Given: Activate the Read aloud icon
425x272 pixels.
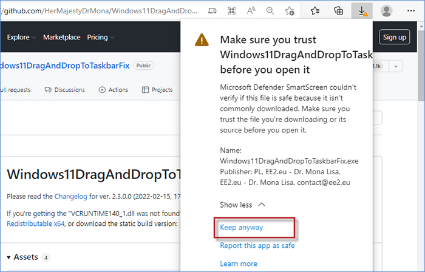Looking at the screenshot, I should tap(251, 11).
